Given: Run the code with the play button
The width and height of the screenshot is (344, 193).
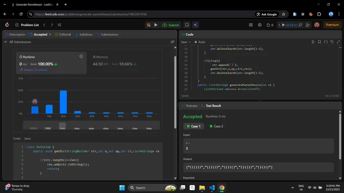Looking at the screenshot, I should [x=156, y=25].
